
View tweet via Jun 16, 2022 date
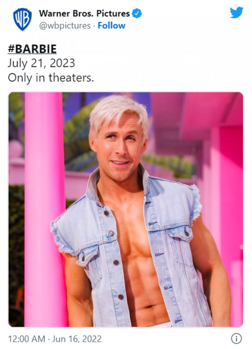(77, 339)
